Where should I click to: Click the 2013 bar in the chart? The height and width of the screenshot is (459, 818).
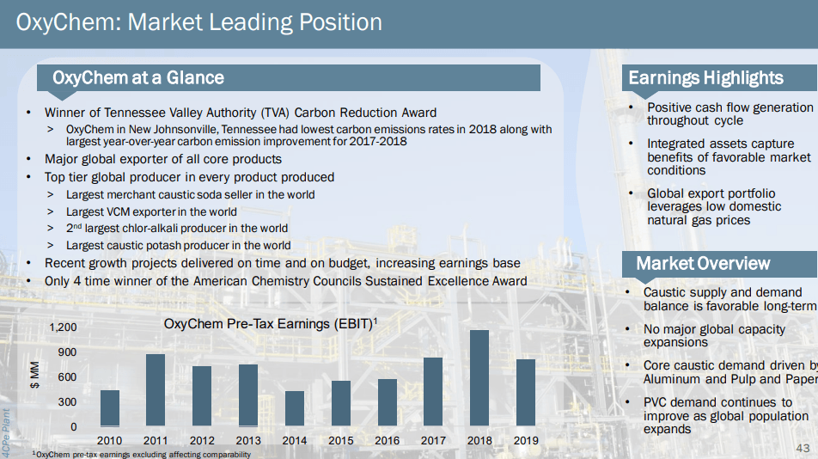tap(248, 395)
